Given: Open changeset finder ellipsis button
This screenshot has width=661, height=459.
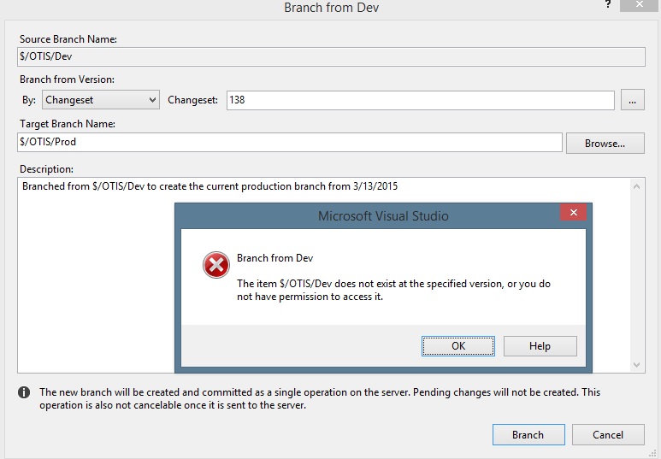Looking at the screenshot, I should tap(632, 100).
